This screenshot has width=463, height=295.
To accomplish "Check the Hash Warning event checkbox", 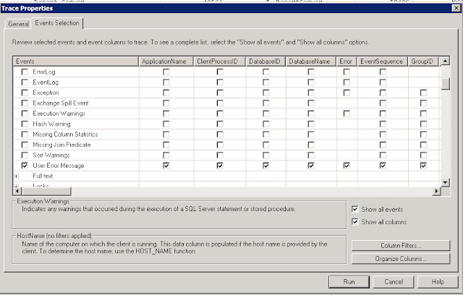I will [25, 124].
